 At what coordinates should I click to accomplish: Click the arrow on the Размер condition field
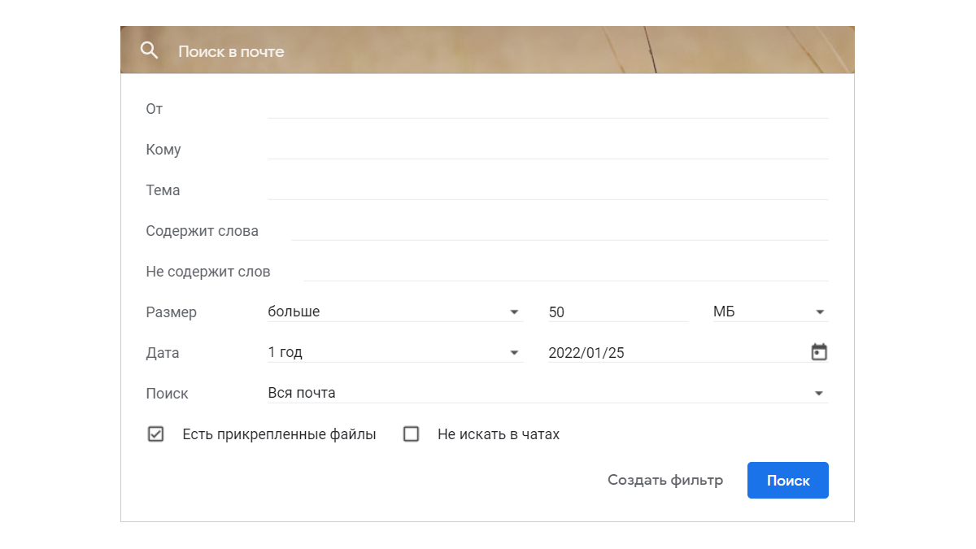point(514,312)
